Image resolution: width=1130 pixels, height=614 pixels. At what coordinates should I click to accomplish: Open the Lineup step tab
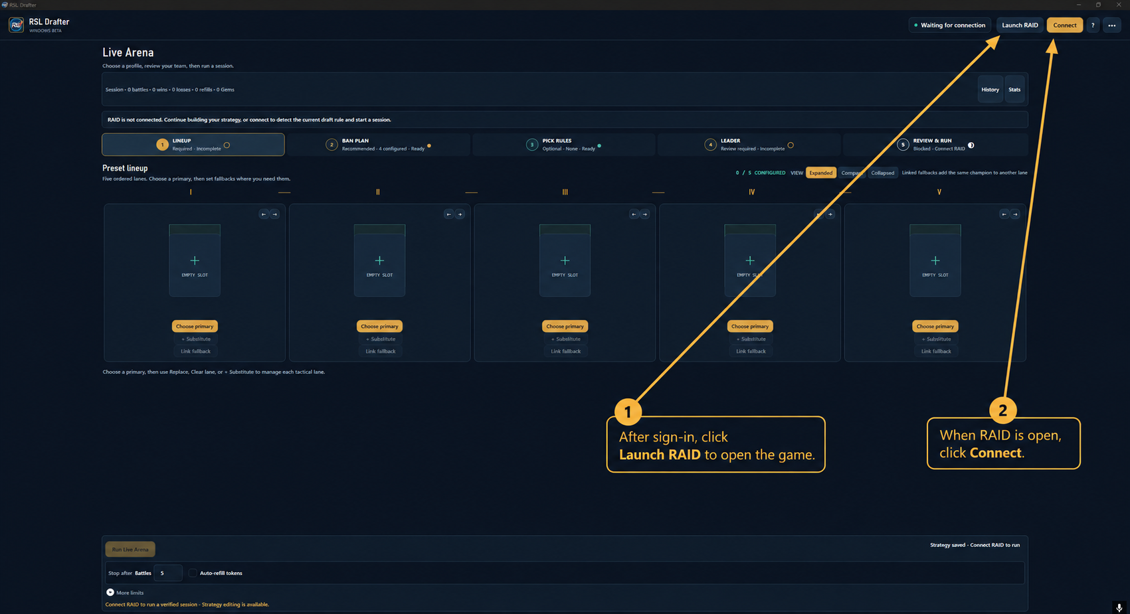click(x=193, y=145)
